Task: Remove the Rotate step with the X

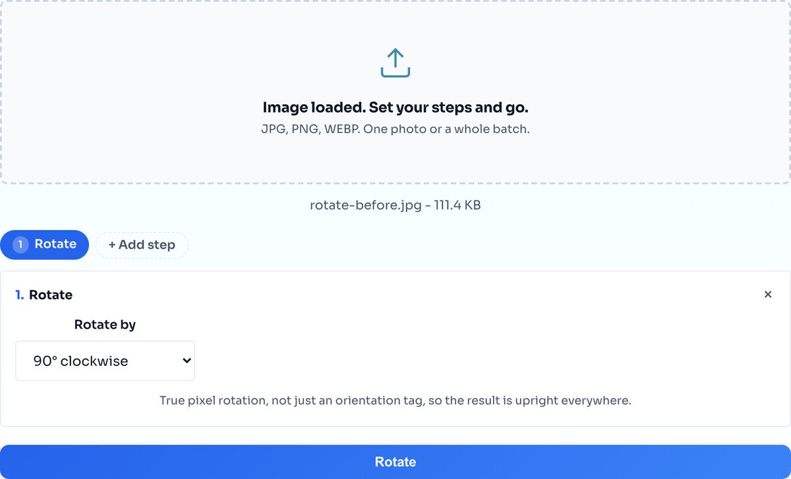Action: point(768,295)
